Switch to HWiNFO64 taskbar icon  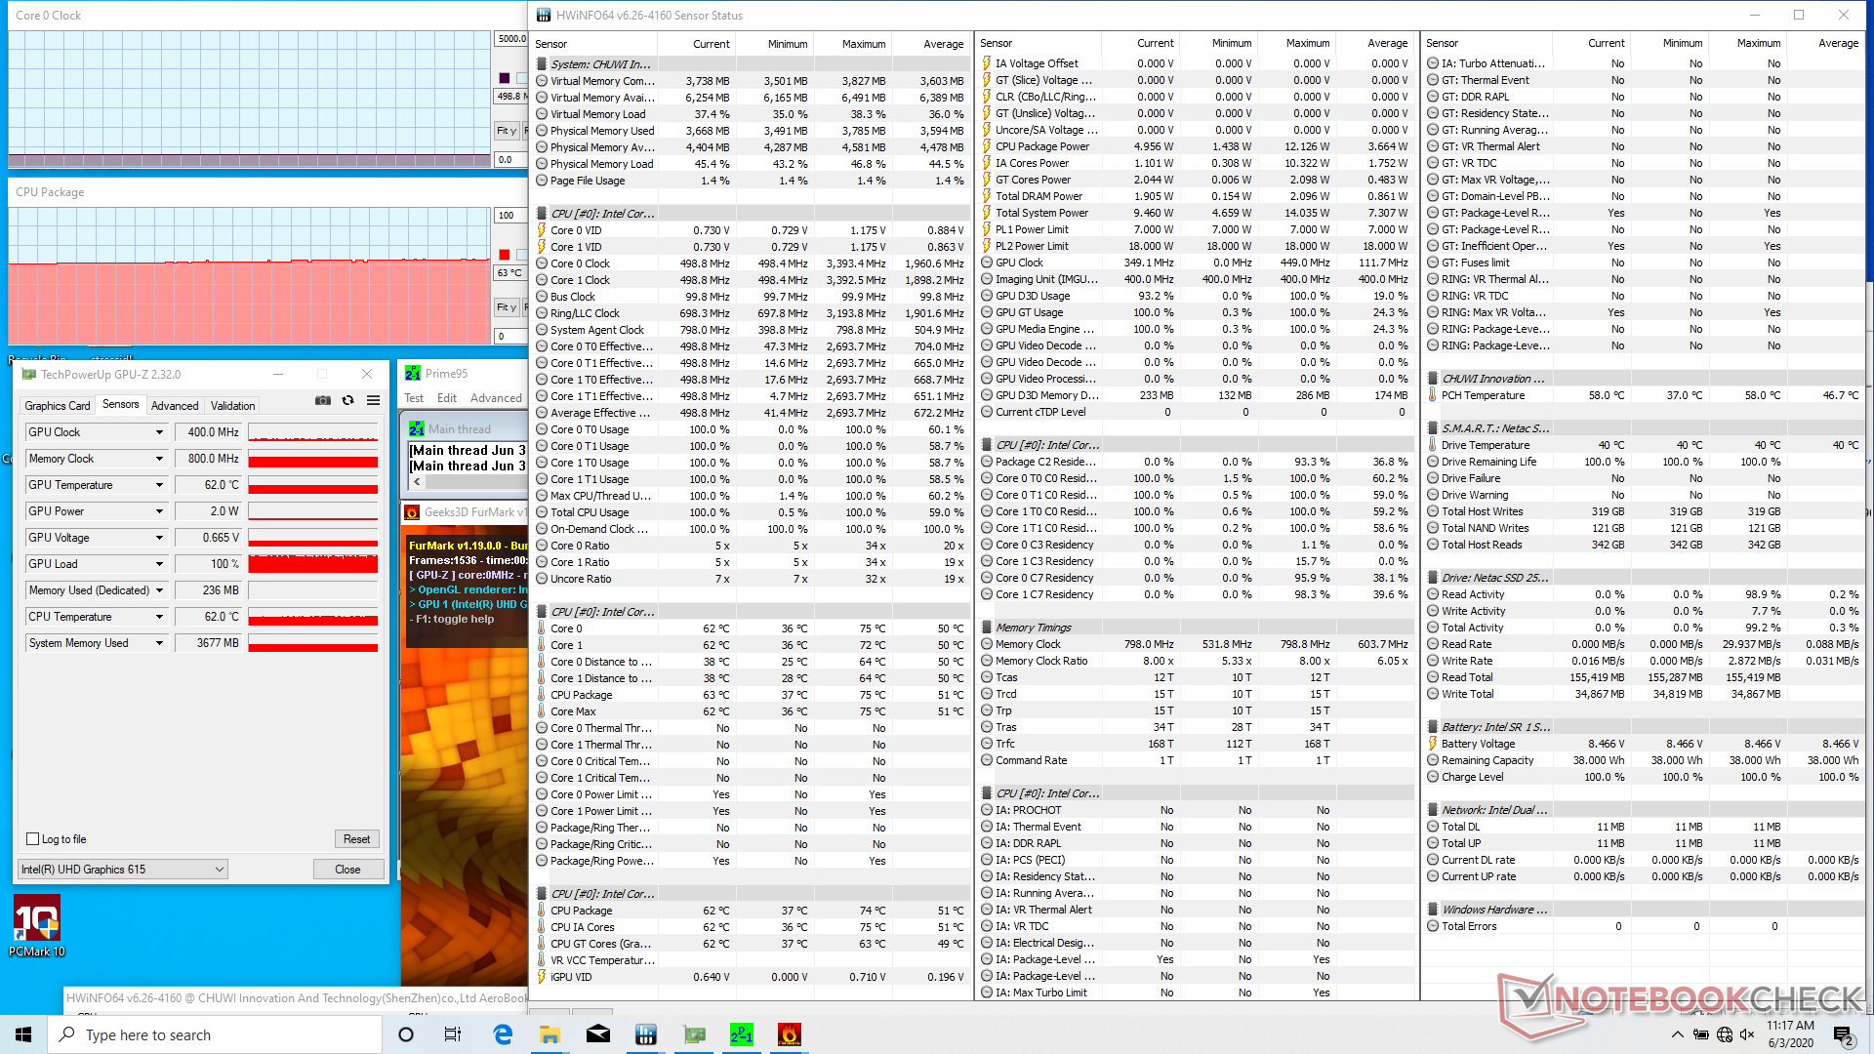pyautogui.click(x=645, y=1034)
